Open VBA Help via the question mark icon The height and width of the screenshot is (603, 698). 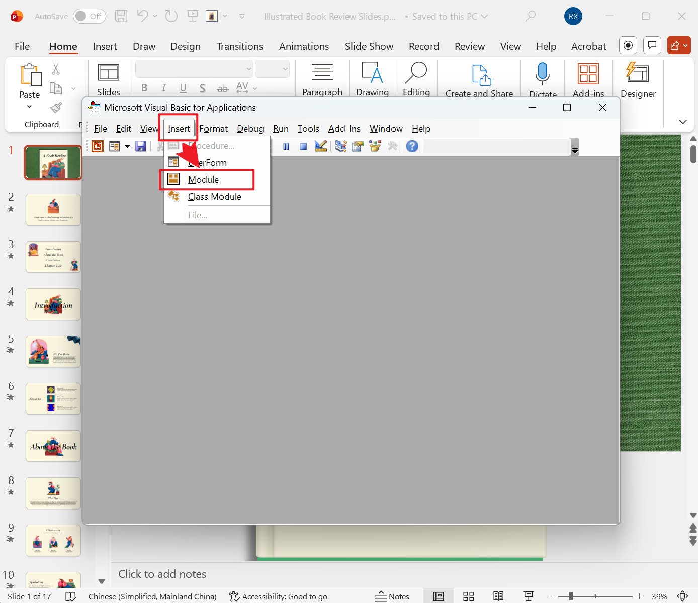(x=412, y=146)
